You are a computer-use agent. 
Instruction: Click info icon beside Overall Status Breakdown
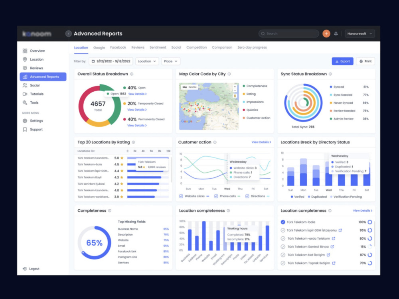click(132, 74)
